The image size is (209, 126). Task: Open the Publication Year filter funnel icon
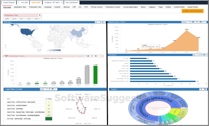(x=40, y=15)
